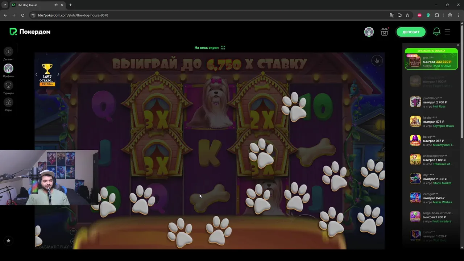Open Nazar Wishes game link
The height and width of the screenshot is (261, 464).
tap(443, 202)
